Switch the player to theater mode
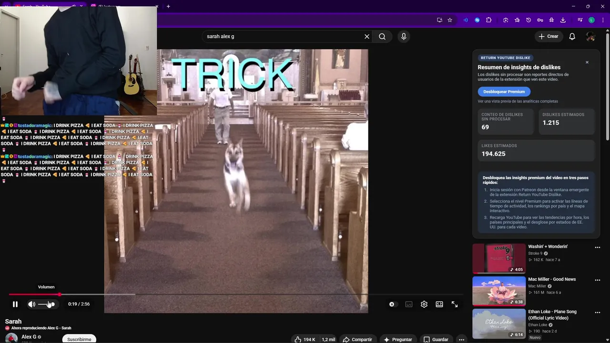Screen dimensions: 610x343 [x=439, y=304]
